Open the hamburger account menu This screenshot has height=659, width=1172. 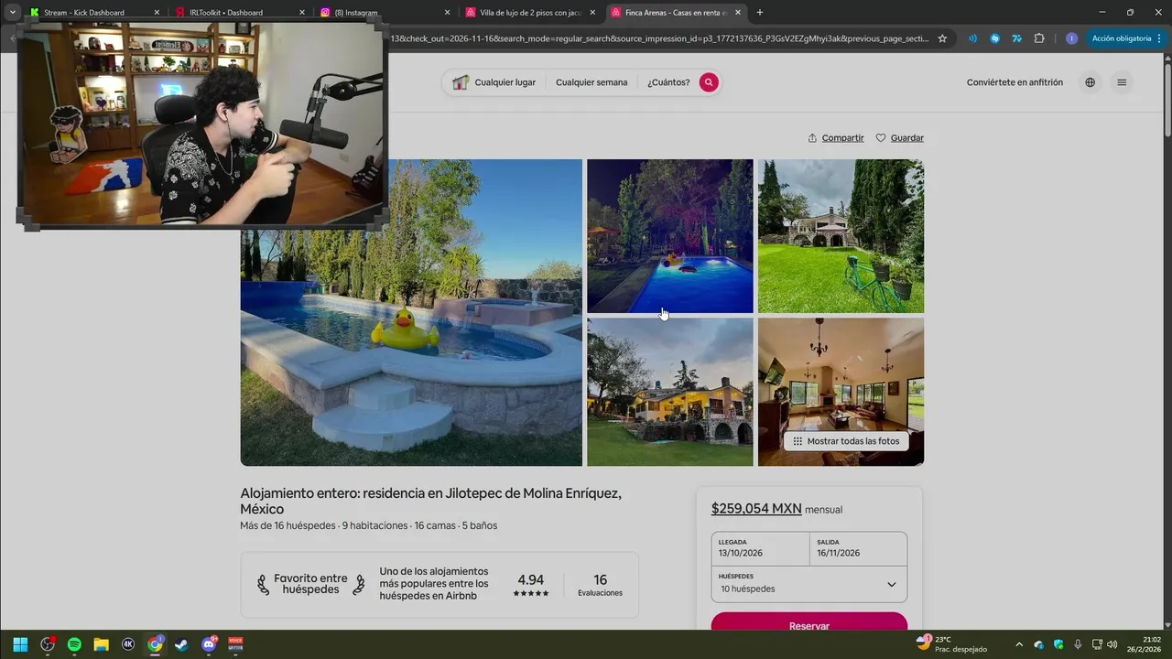coord(1122,82)
